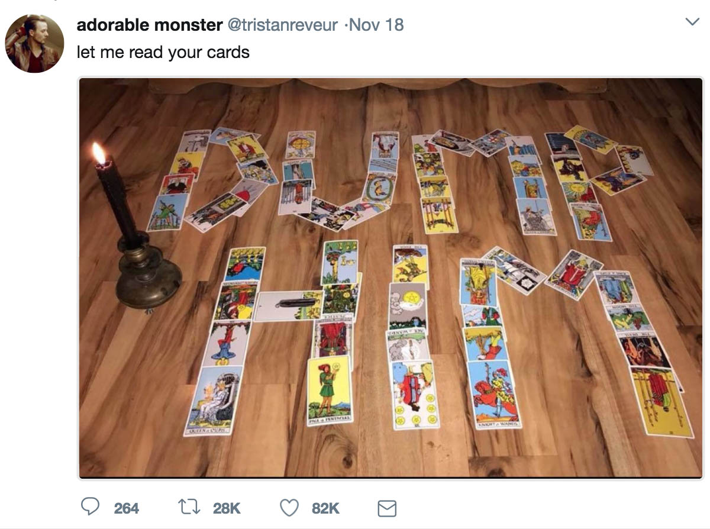Click the 28K retweets count
Viewport: 710px width, 529px height.
(227, 508)
